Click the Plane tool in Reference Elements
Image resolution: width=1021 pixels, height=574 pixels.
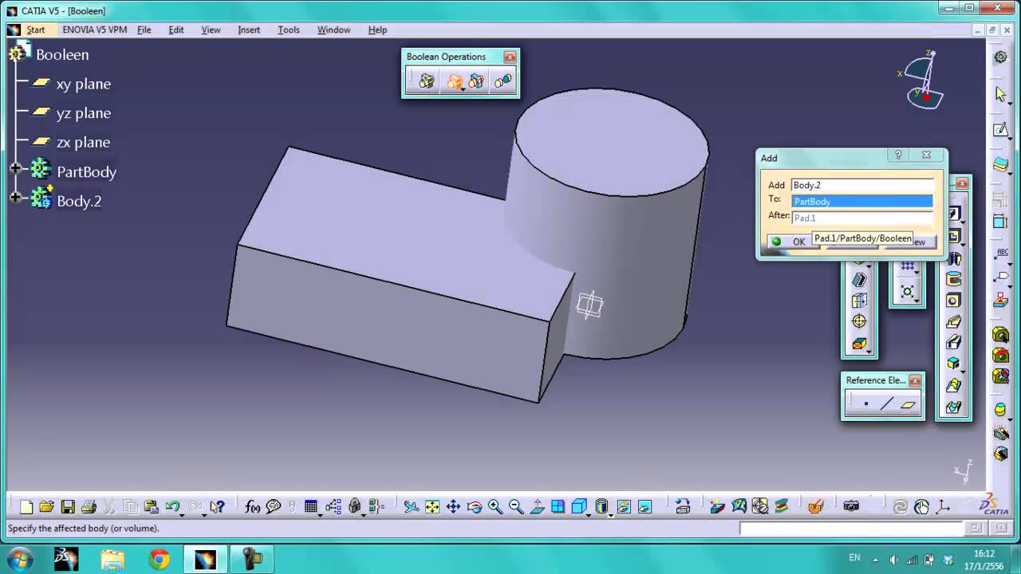[x=908, y=404]
